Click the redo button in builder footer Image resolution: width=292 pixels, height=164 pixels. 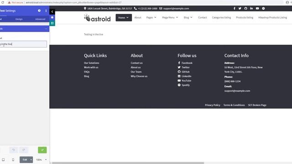pos(24,150)
